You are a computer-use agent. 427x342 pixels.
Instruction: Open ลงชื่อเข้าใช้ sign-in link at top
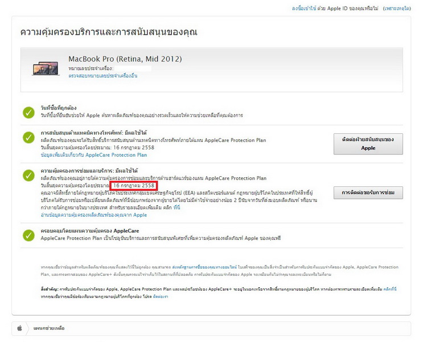coord(304,9)
